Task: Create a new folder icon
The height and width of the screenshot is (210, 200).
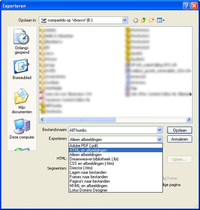Action: [x=151, y=20]
